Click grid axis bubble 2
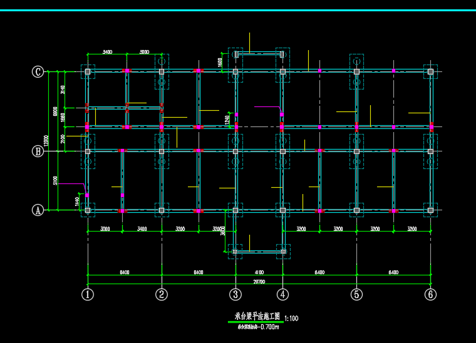This screenshot has height=343, width=476. [x=162, y=294]
